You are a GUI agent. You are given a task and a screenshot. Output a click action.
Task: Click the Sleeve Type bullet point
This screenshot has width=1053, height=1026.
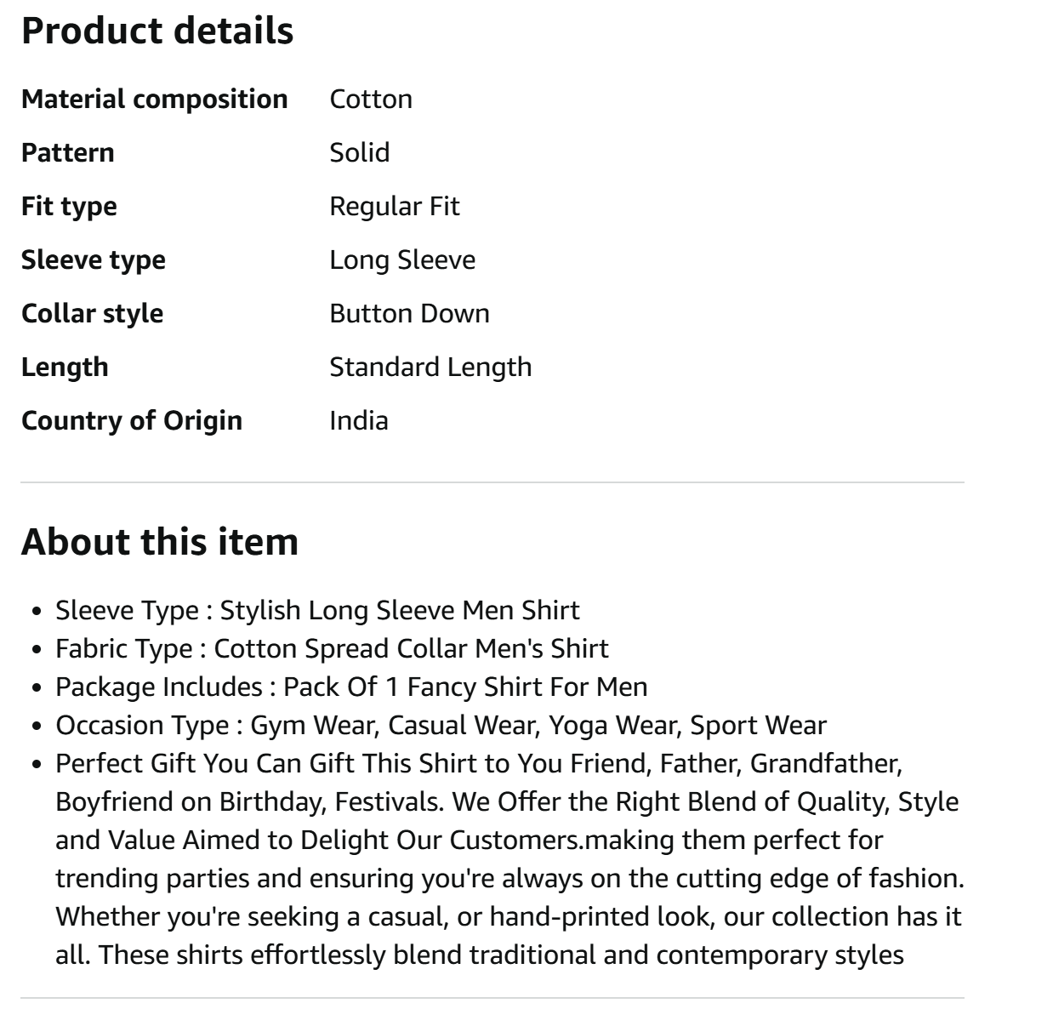point(317,610)
